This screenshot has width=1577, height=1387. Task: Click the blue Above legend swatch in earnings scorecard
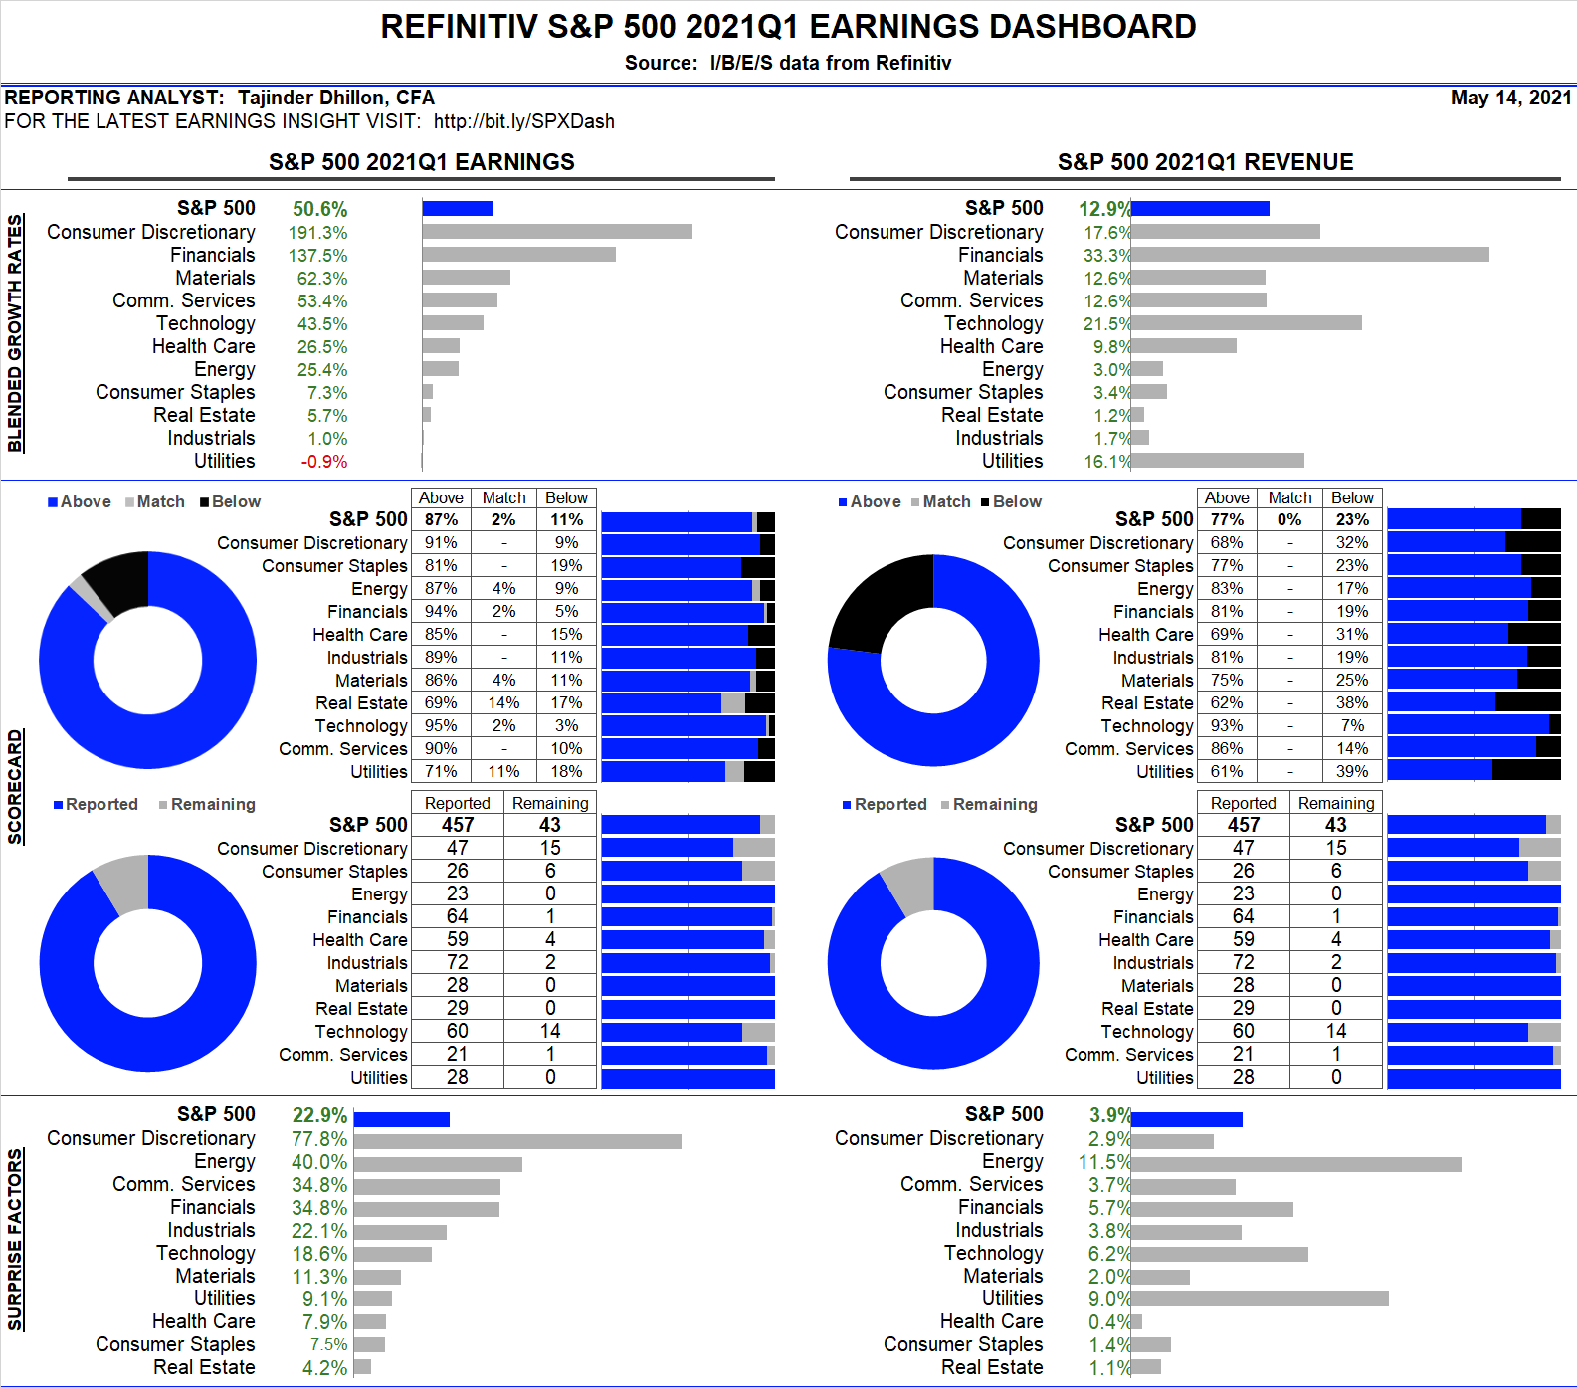[53, 502]
